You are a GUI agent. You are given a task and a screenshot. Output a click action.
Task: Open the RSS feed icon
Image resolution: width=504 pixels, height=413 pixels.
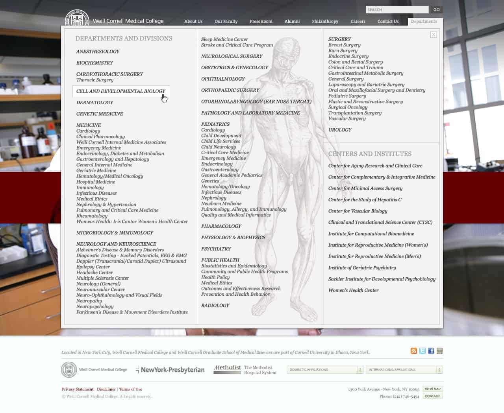point(413,351)
